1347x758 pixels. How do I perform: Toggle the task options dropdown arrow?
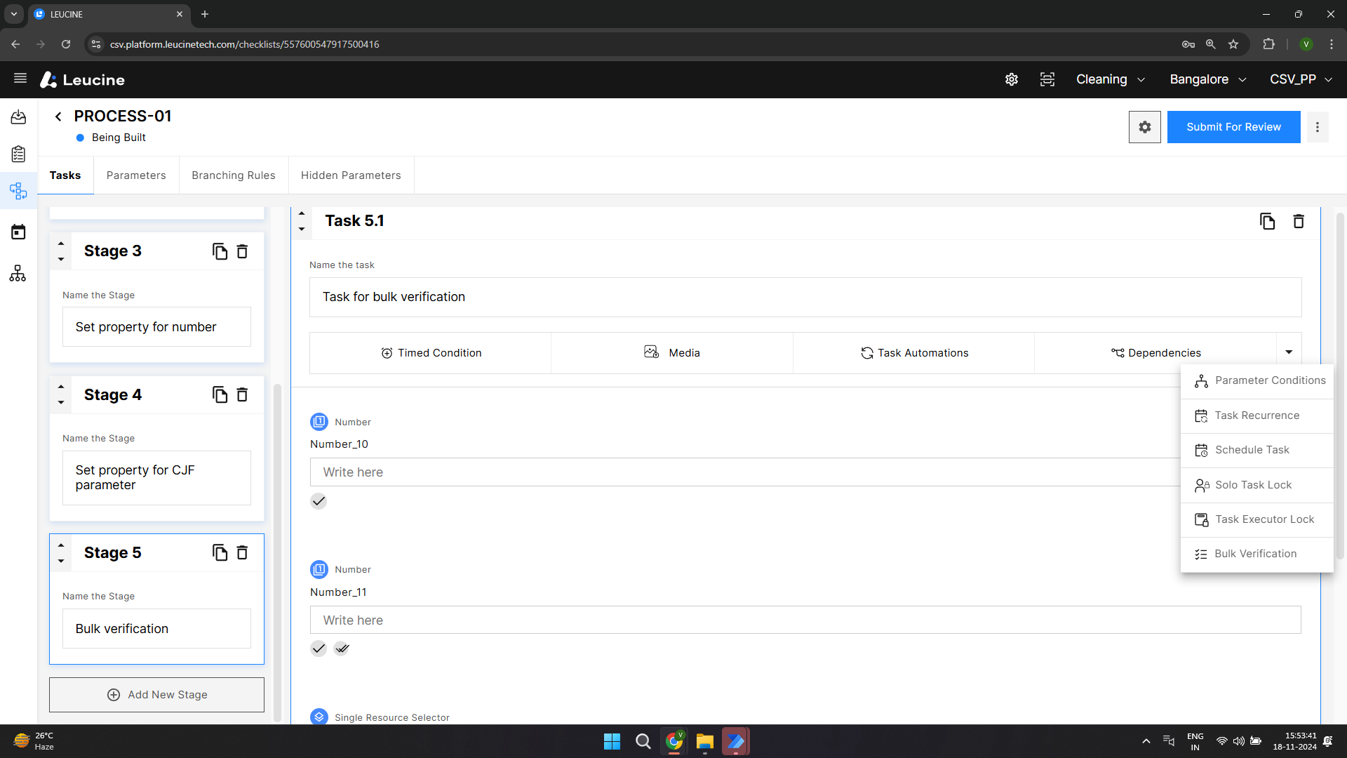[x=1289, y=352]
